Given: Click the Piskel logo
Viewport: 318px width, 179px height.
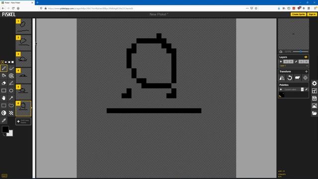Looking at the screenshot, I should (9, 14).
